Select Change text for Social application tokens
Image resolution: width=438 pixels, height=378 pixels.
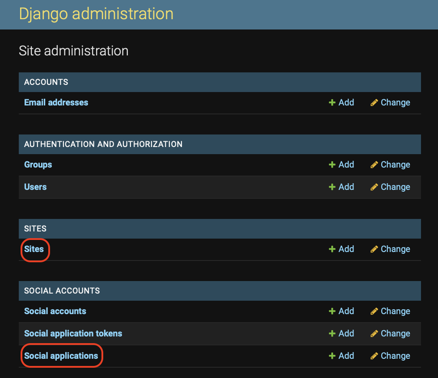(x=395, y=333)
